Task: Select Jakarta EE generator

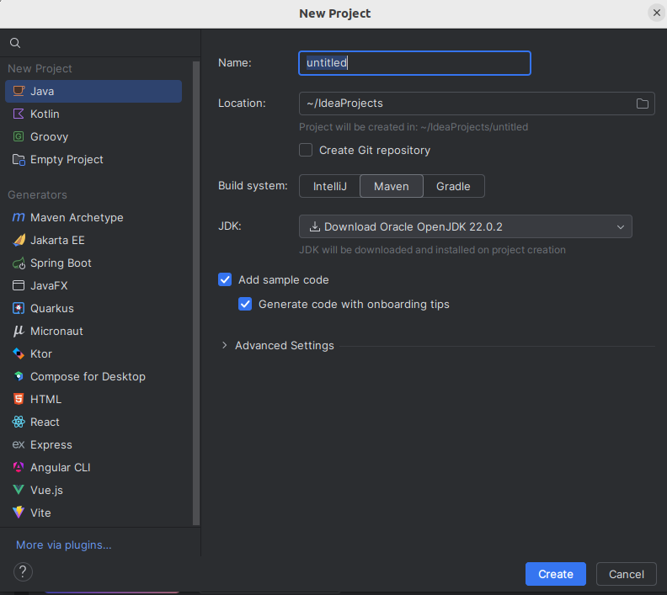Action: (93, 240)
